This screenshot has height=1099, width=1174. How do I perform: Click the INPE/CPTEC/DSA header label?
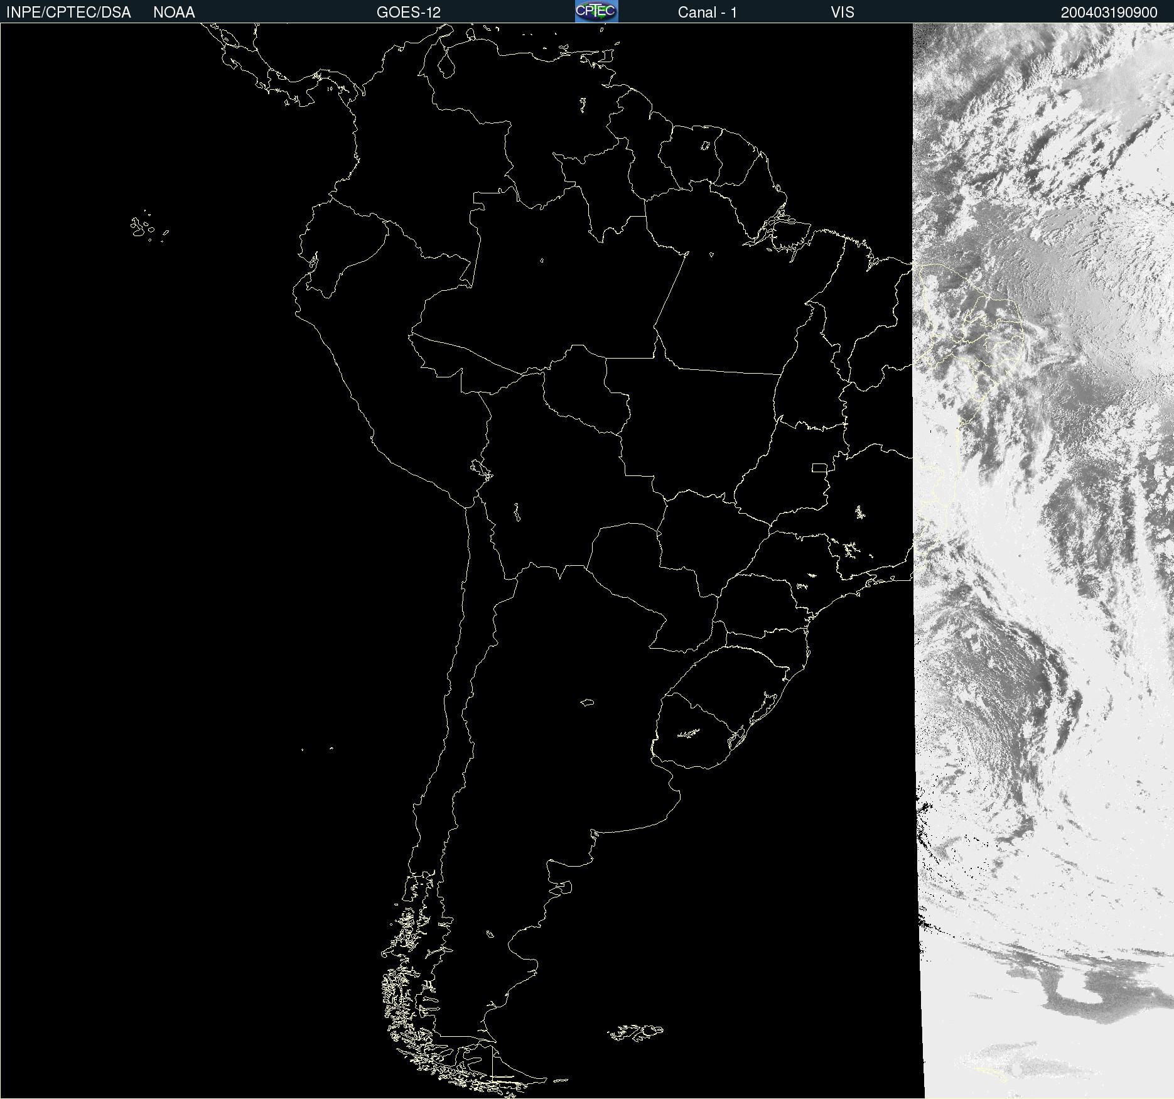tap(68, 13)
